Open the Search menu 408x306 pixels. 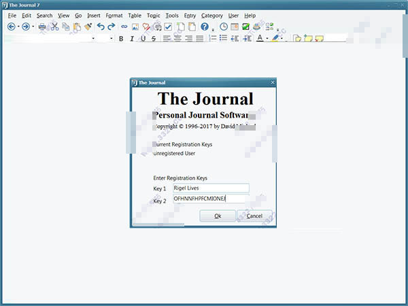[44, 16]
